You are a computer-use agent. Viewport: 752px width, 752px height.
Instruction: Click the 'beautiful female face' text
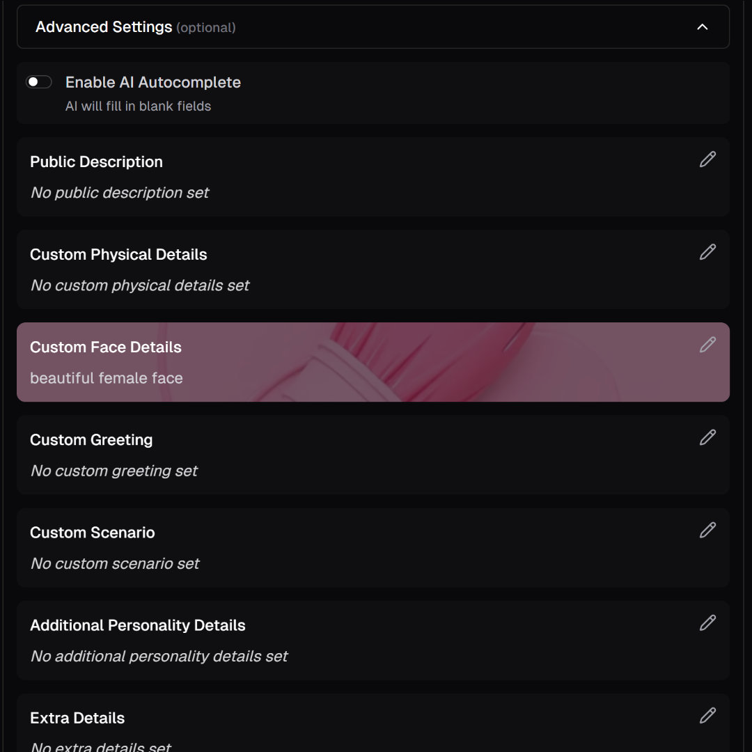(107, 378)
